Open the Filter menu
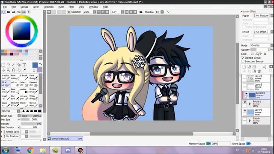274x154 pixels. click(71, 7)
